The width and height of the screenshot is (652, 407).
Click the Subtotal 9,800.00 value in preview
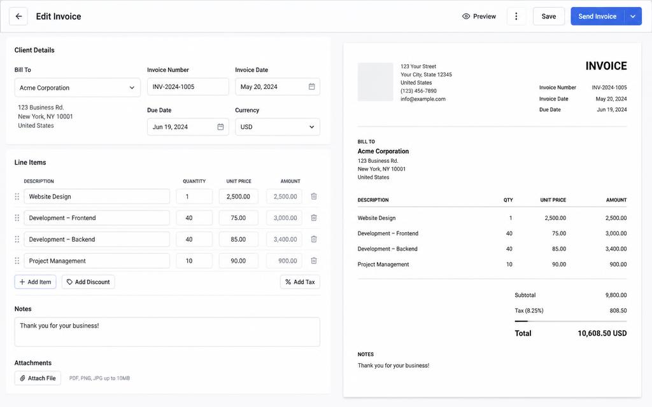click(616, 295)
